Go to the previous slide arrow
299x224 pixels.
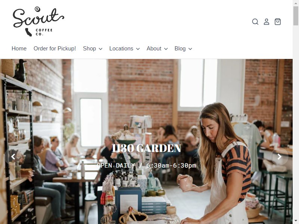click(x=13, y=156)
